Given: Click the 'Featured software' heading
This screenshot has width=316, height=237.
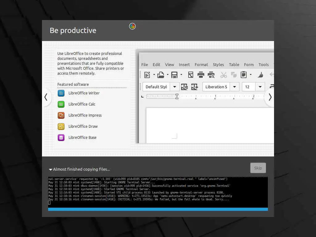Looking at the screenshot, I should click(x=73, y=85).
